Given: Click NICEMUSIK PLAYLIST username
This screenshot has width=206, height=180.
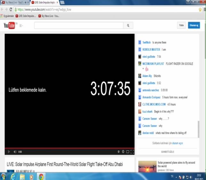Looking at the screenshot, I should pos(153,64).
